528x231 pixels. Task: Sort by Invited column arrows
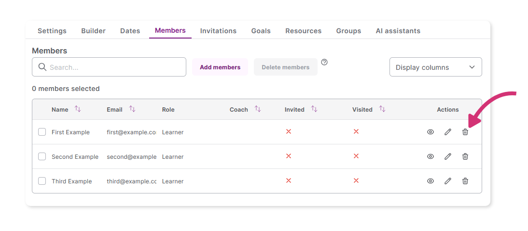coord(314,109)
